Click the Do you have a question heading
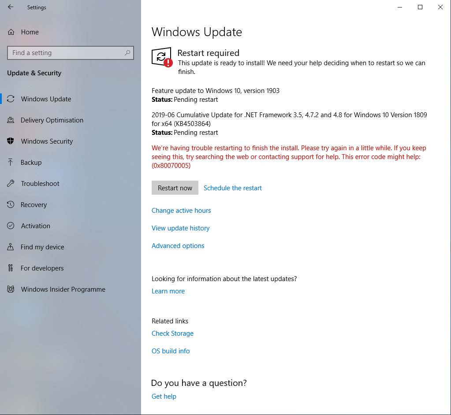 [199, 383]
